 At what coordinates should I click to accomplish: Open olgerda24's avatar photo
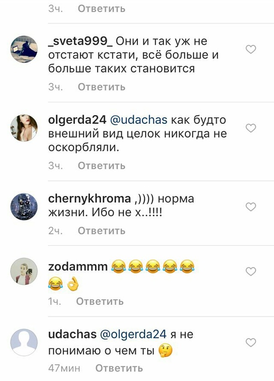click(24, 128)
